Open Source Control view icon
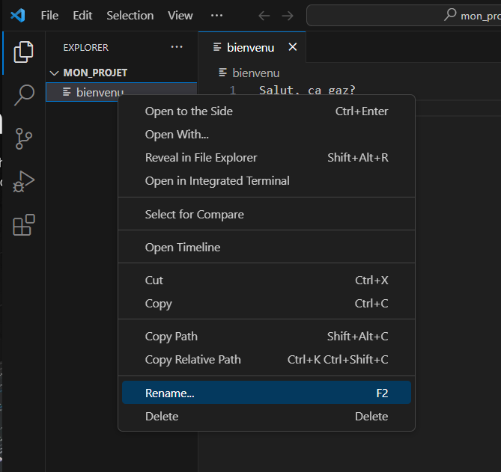The image size is (501, 472). [24, 139]
